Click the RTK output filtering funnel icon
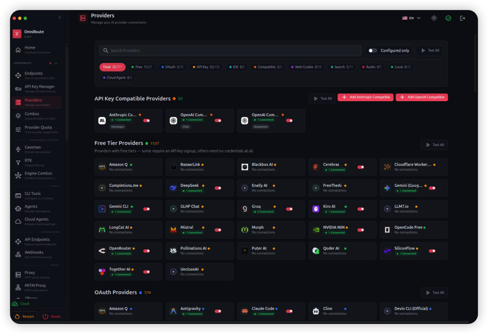Image resolution: width=488 pixels, height=334 pixels. (x=18, y=163)
